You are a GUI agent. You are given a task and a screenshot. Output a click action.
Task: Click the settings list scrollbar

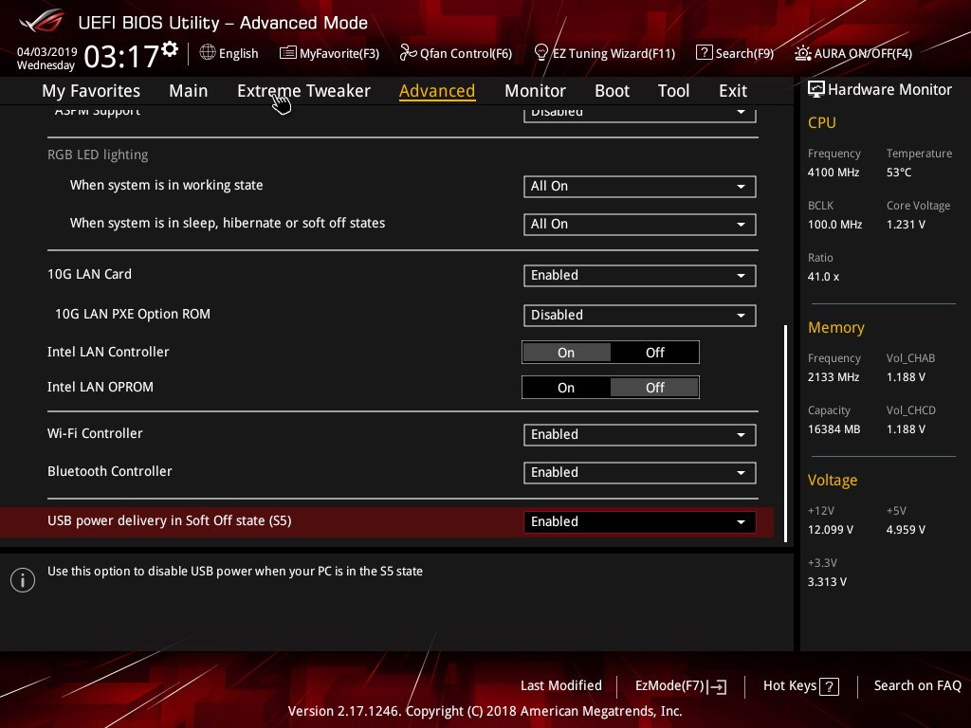click(x=786, y=433)
